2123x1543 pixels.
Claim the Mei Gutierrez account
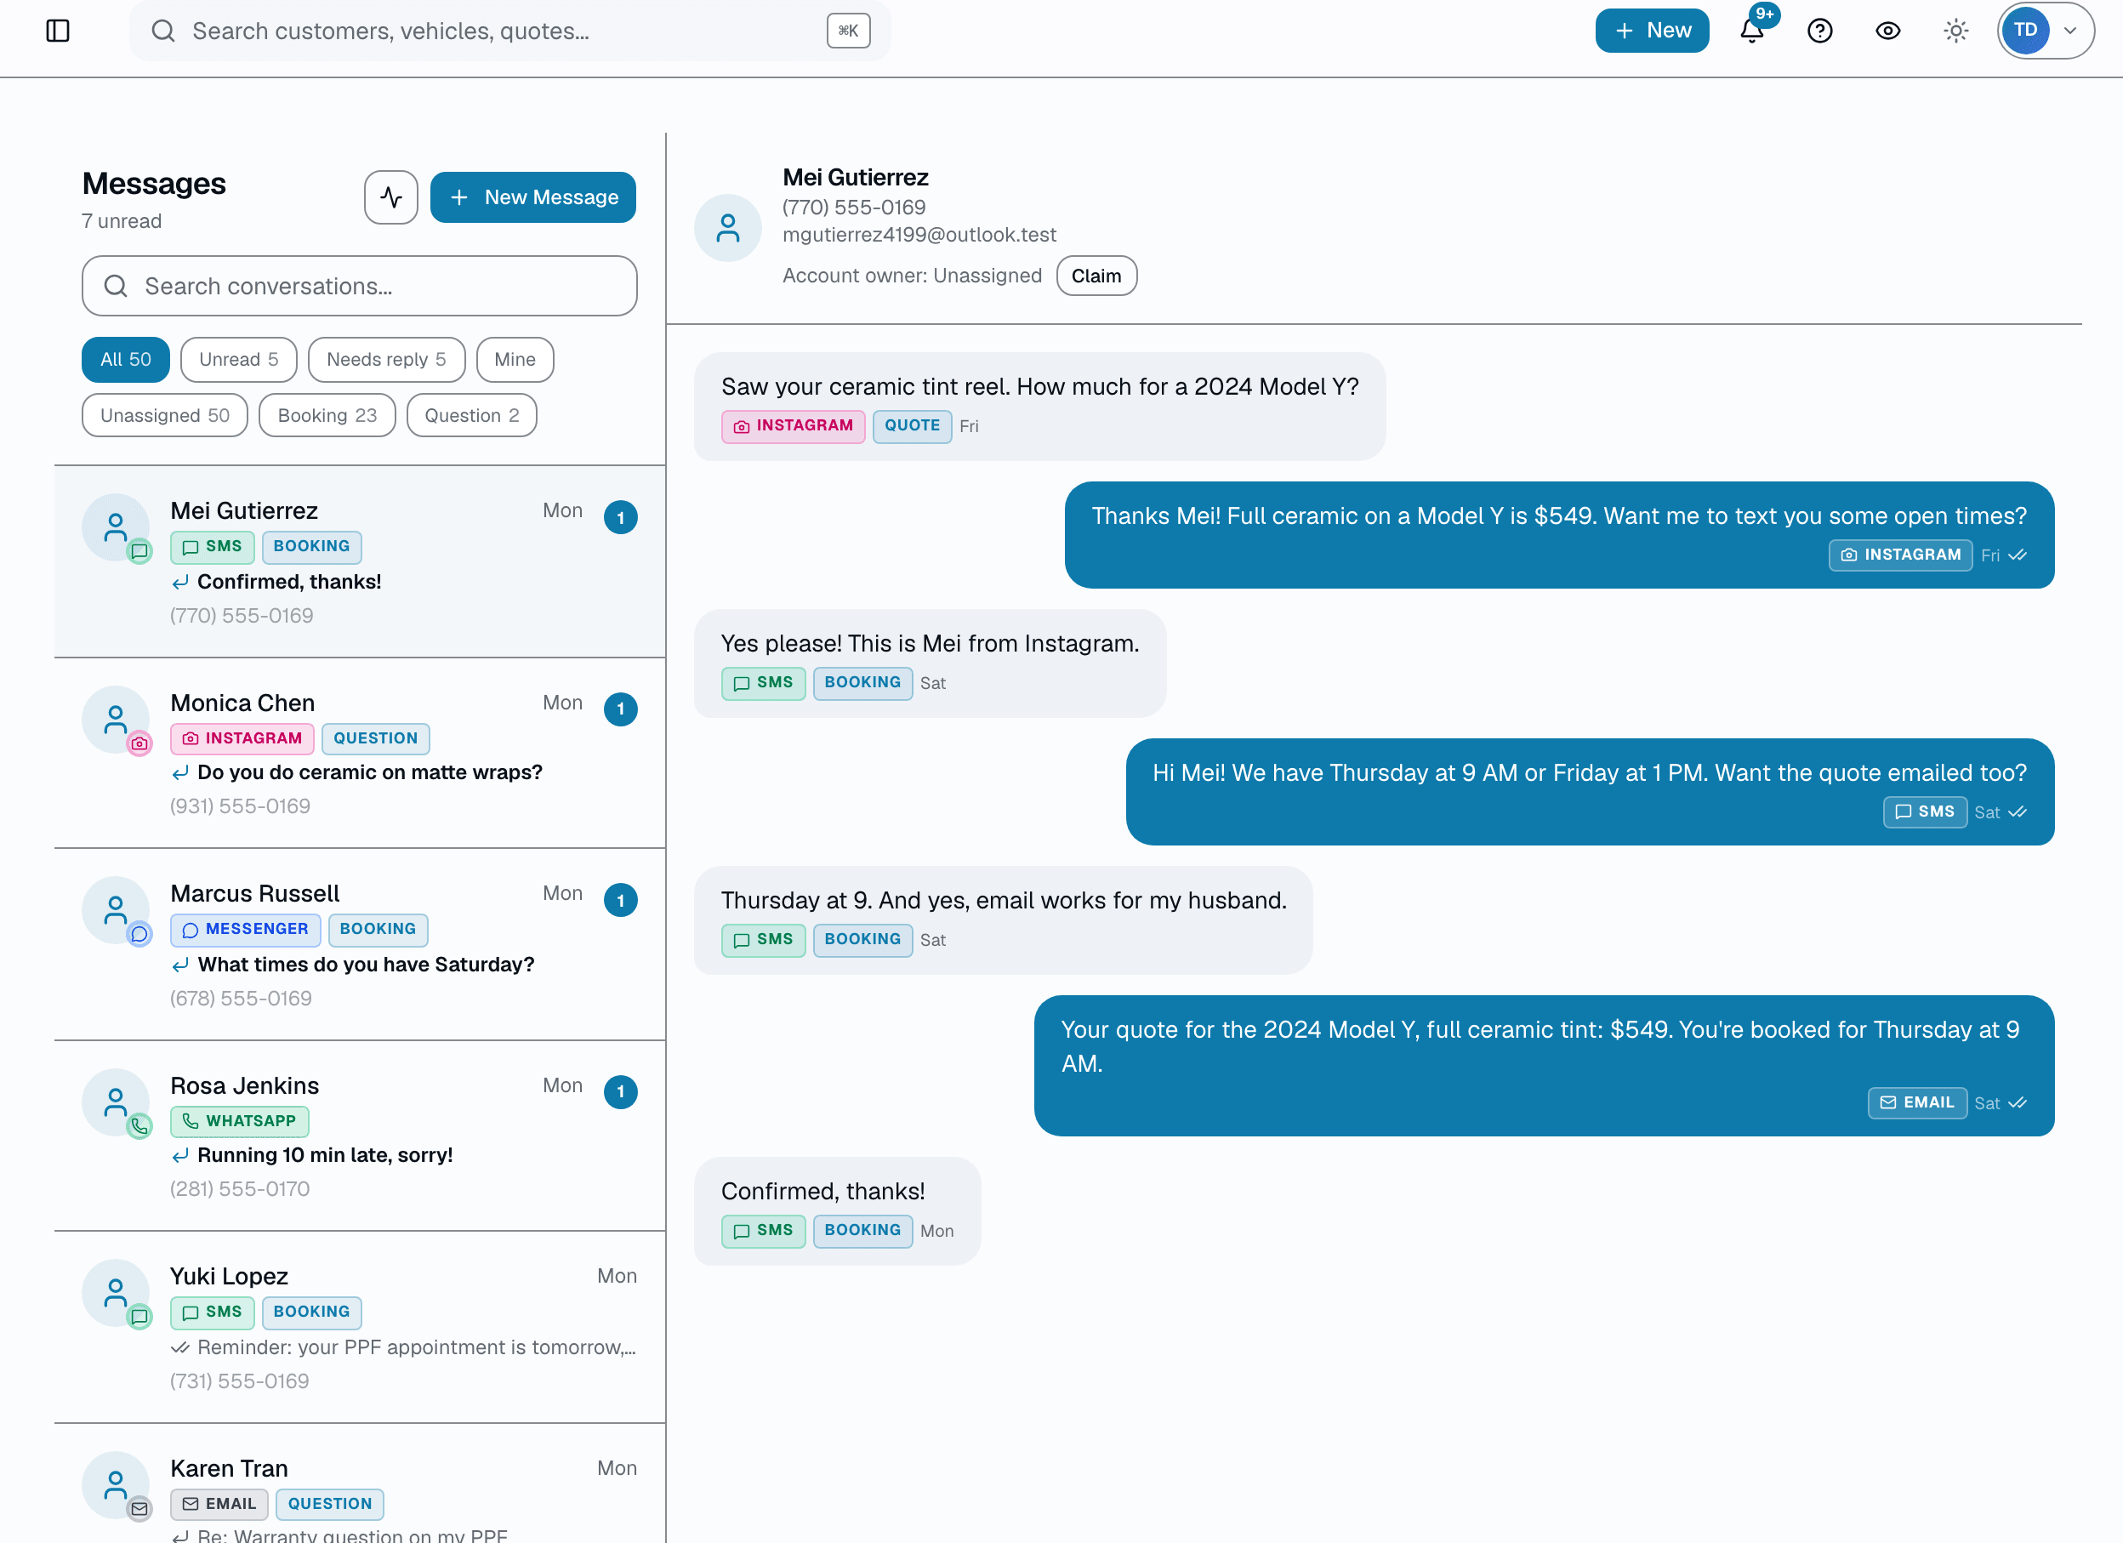point(1096,276)
